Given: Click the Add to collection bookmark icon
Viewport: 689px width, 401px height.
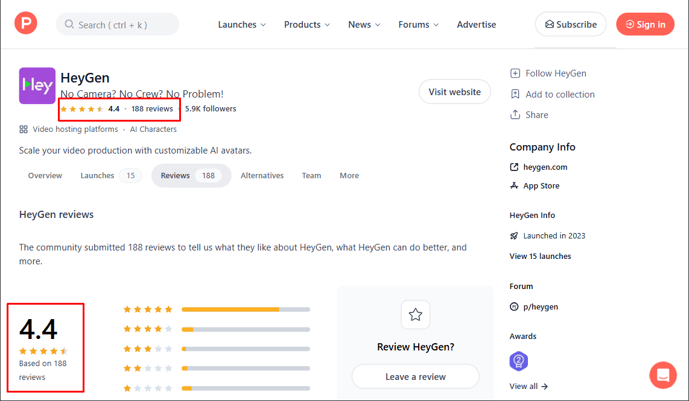Looking at the screenshot, I should pyautogui.click(x=515, y=94).
